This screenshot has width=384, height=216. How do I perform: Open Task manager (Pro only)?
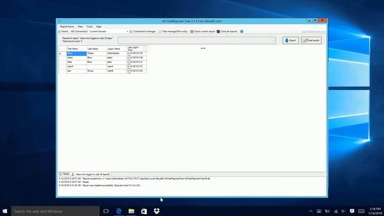point(173,31)
